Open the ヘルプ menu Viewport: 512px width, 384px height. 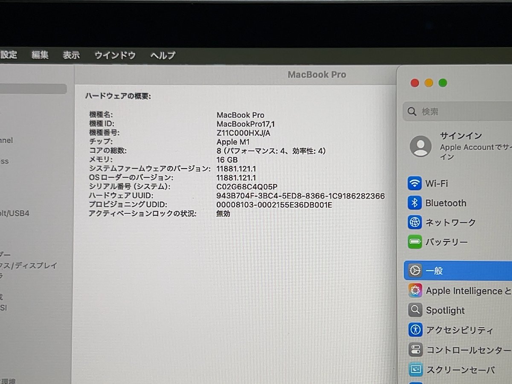pyautogui.click(x=163, y=55)
